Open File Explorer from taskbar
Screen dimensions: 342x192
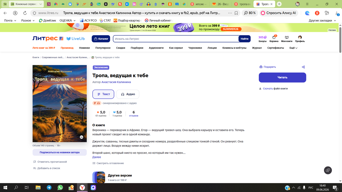coord(38,188)
